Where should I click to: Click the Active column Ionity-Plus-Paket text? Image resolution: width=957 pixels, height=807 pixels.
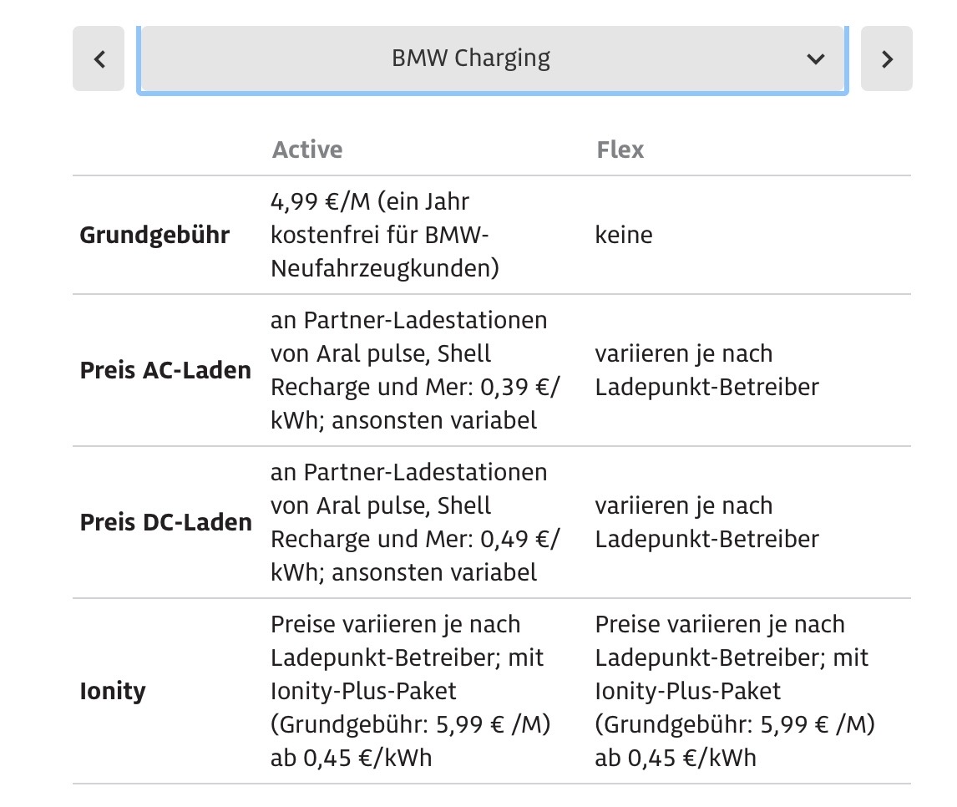pyautogui.click(x=363, y=691)
